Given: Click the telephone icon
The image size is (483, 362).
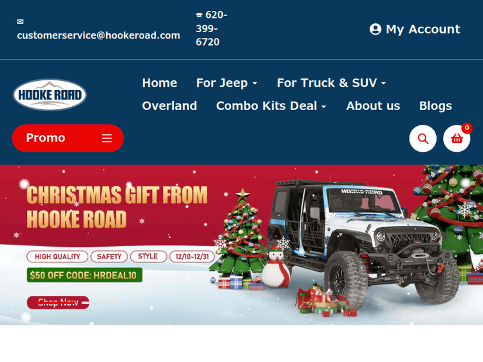Looking at the screenshot, I should point(199,15).
